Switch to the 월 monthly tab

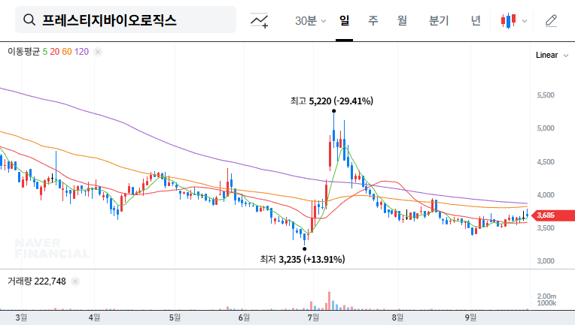pos(402,20)
